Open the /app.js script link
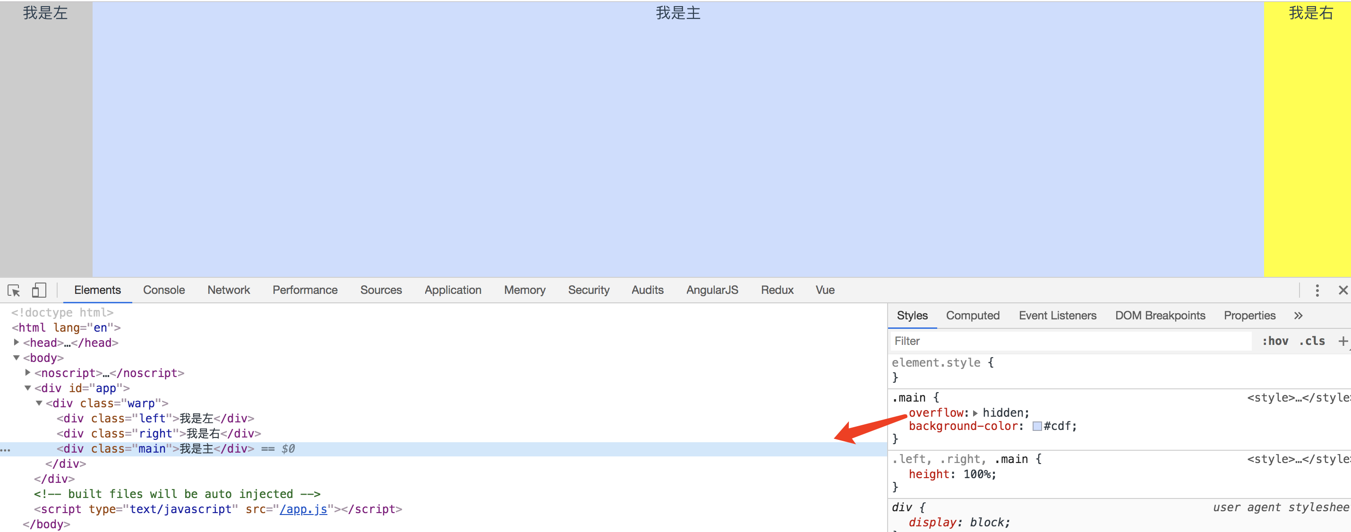1351x532 pixels. [x=303, y=509]
